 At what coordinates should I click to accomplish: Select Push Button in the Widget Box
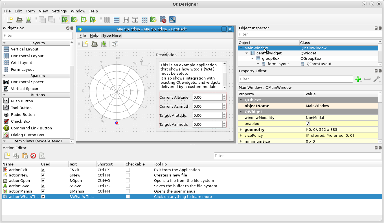pos(22,101)
